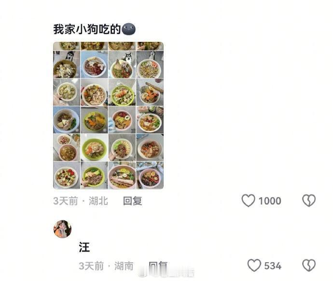Tap the 3天前 · 湖南 timestamp
The height and width of the screenshot is (281, 333).
click(x=106, y=266)
